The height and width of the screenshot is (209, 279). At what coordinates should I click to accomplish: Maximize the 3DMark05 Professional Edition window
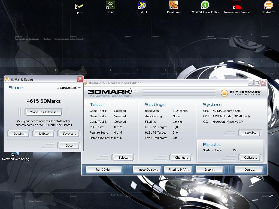[x=257, y=83]
